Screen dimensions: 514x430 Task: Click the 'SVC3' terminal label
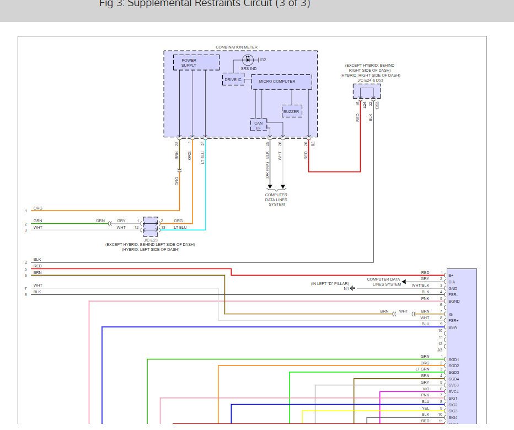click(454, 385)
